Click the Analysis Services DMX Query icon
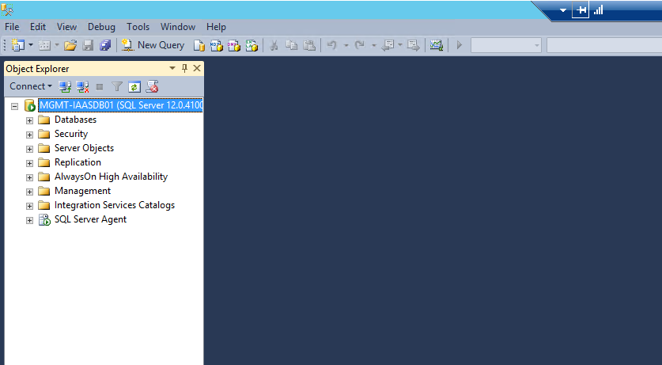This screenshot has height=365, width=662. point(234,45)
